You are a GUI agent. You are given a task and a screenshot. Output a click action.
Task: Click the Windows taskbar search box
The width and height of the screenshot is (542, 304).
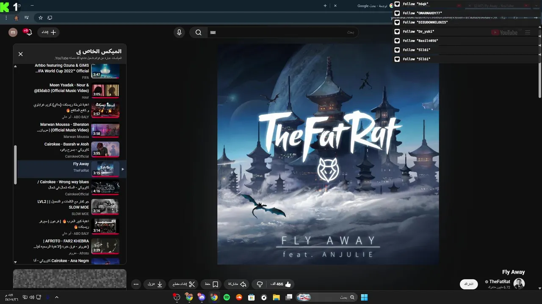pos(326,297)
